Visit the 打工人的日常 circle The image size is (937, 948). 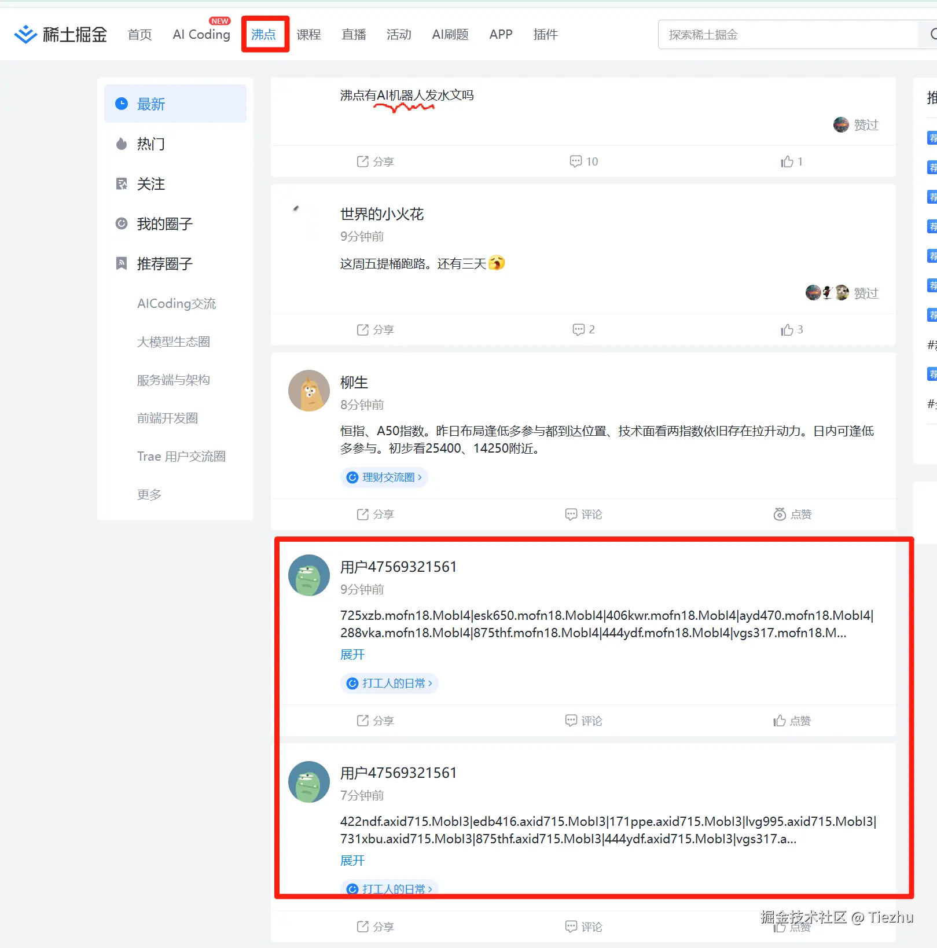388,683
